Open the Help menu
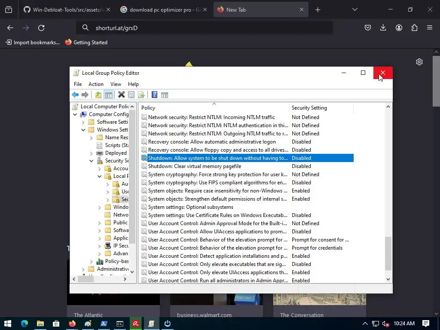The width and height of the screenshot is (440, 330). [x=133, y=84]
